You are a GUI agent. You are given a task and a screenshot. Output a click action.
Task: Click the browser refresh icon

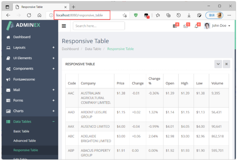[29, 15]
